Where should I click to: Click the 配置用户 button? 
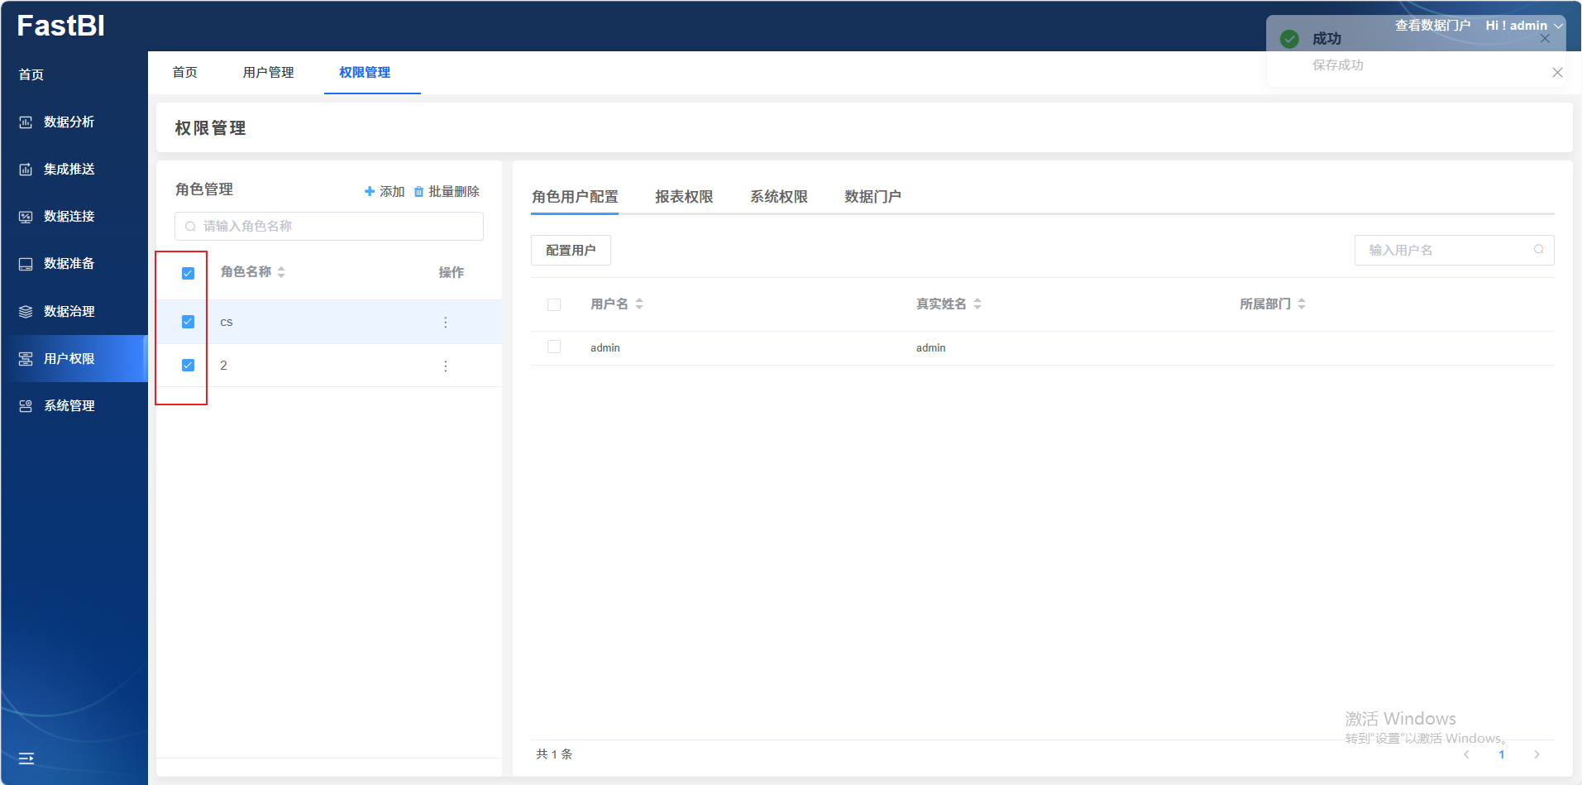(571, 251)
